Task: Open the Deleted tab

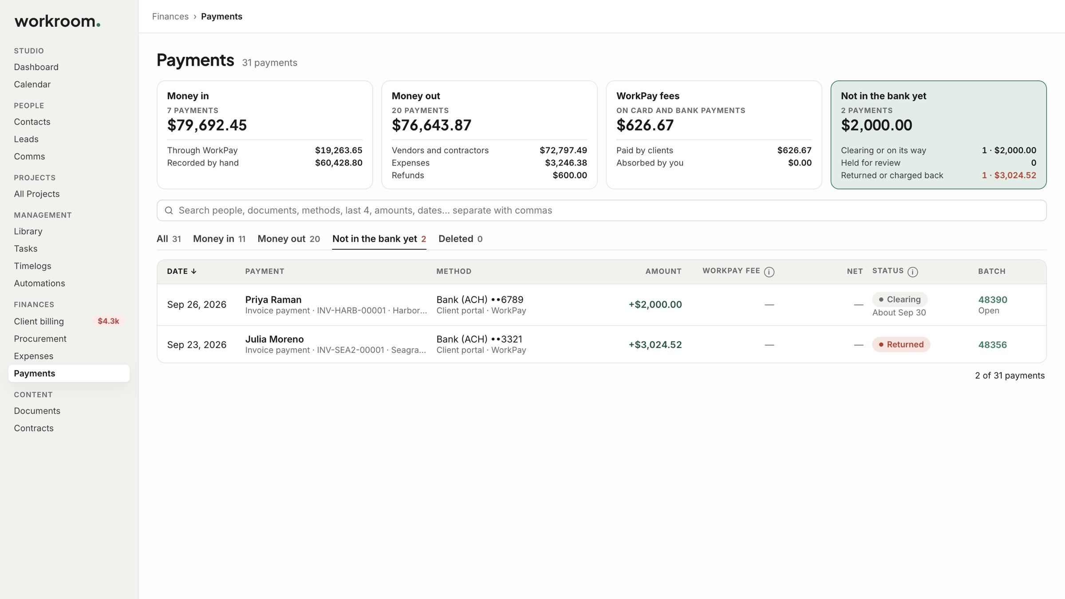Action: click(x=460, y=239)
